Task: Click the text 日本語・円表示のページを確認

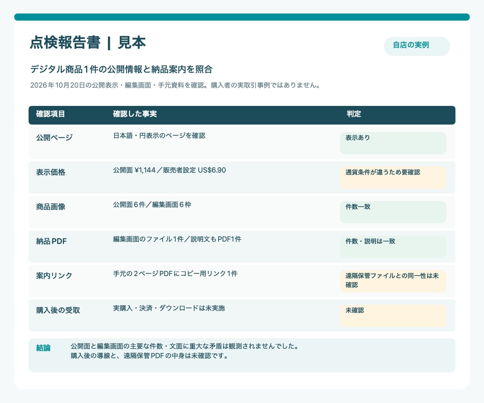Action: click(159, 136)
